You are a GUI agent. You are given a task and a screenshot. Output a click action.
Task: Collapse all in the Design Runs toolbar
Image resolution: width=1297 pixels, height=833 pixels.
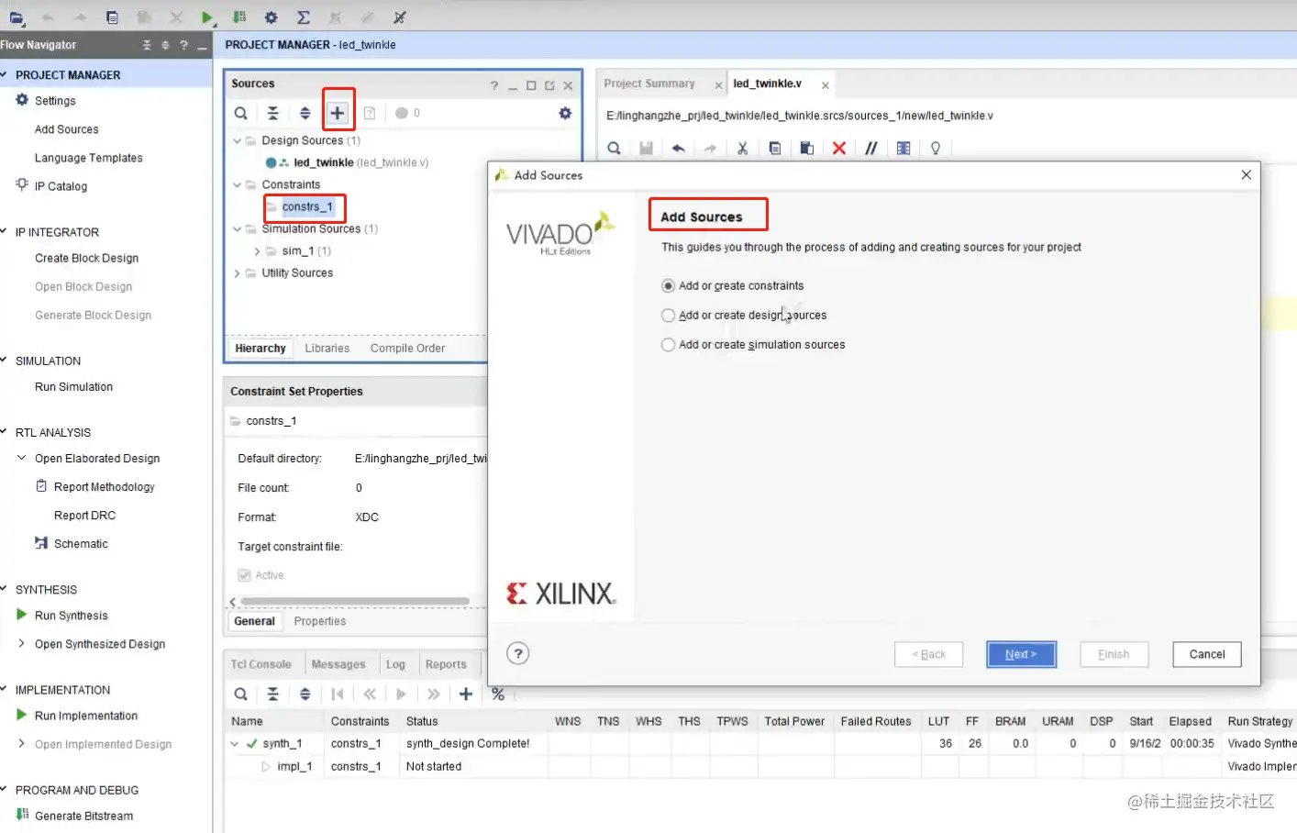coord(272,694)
